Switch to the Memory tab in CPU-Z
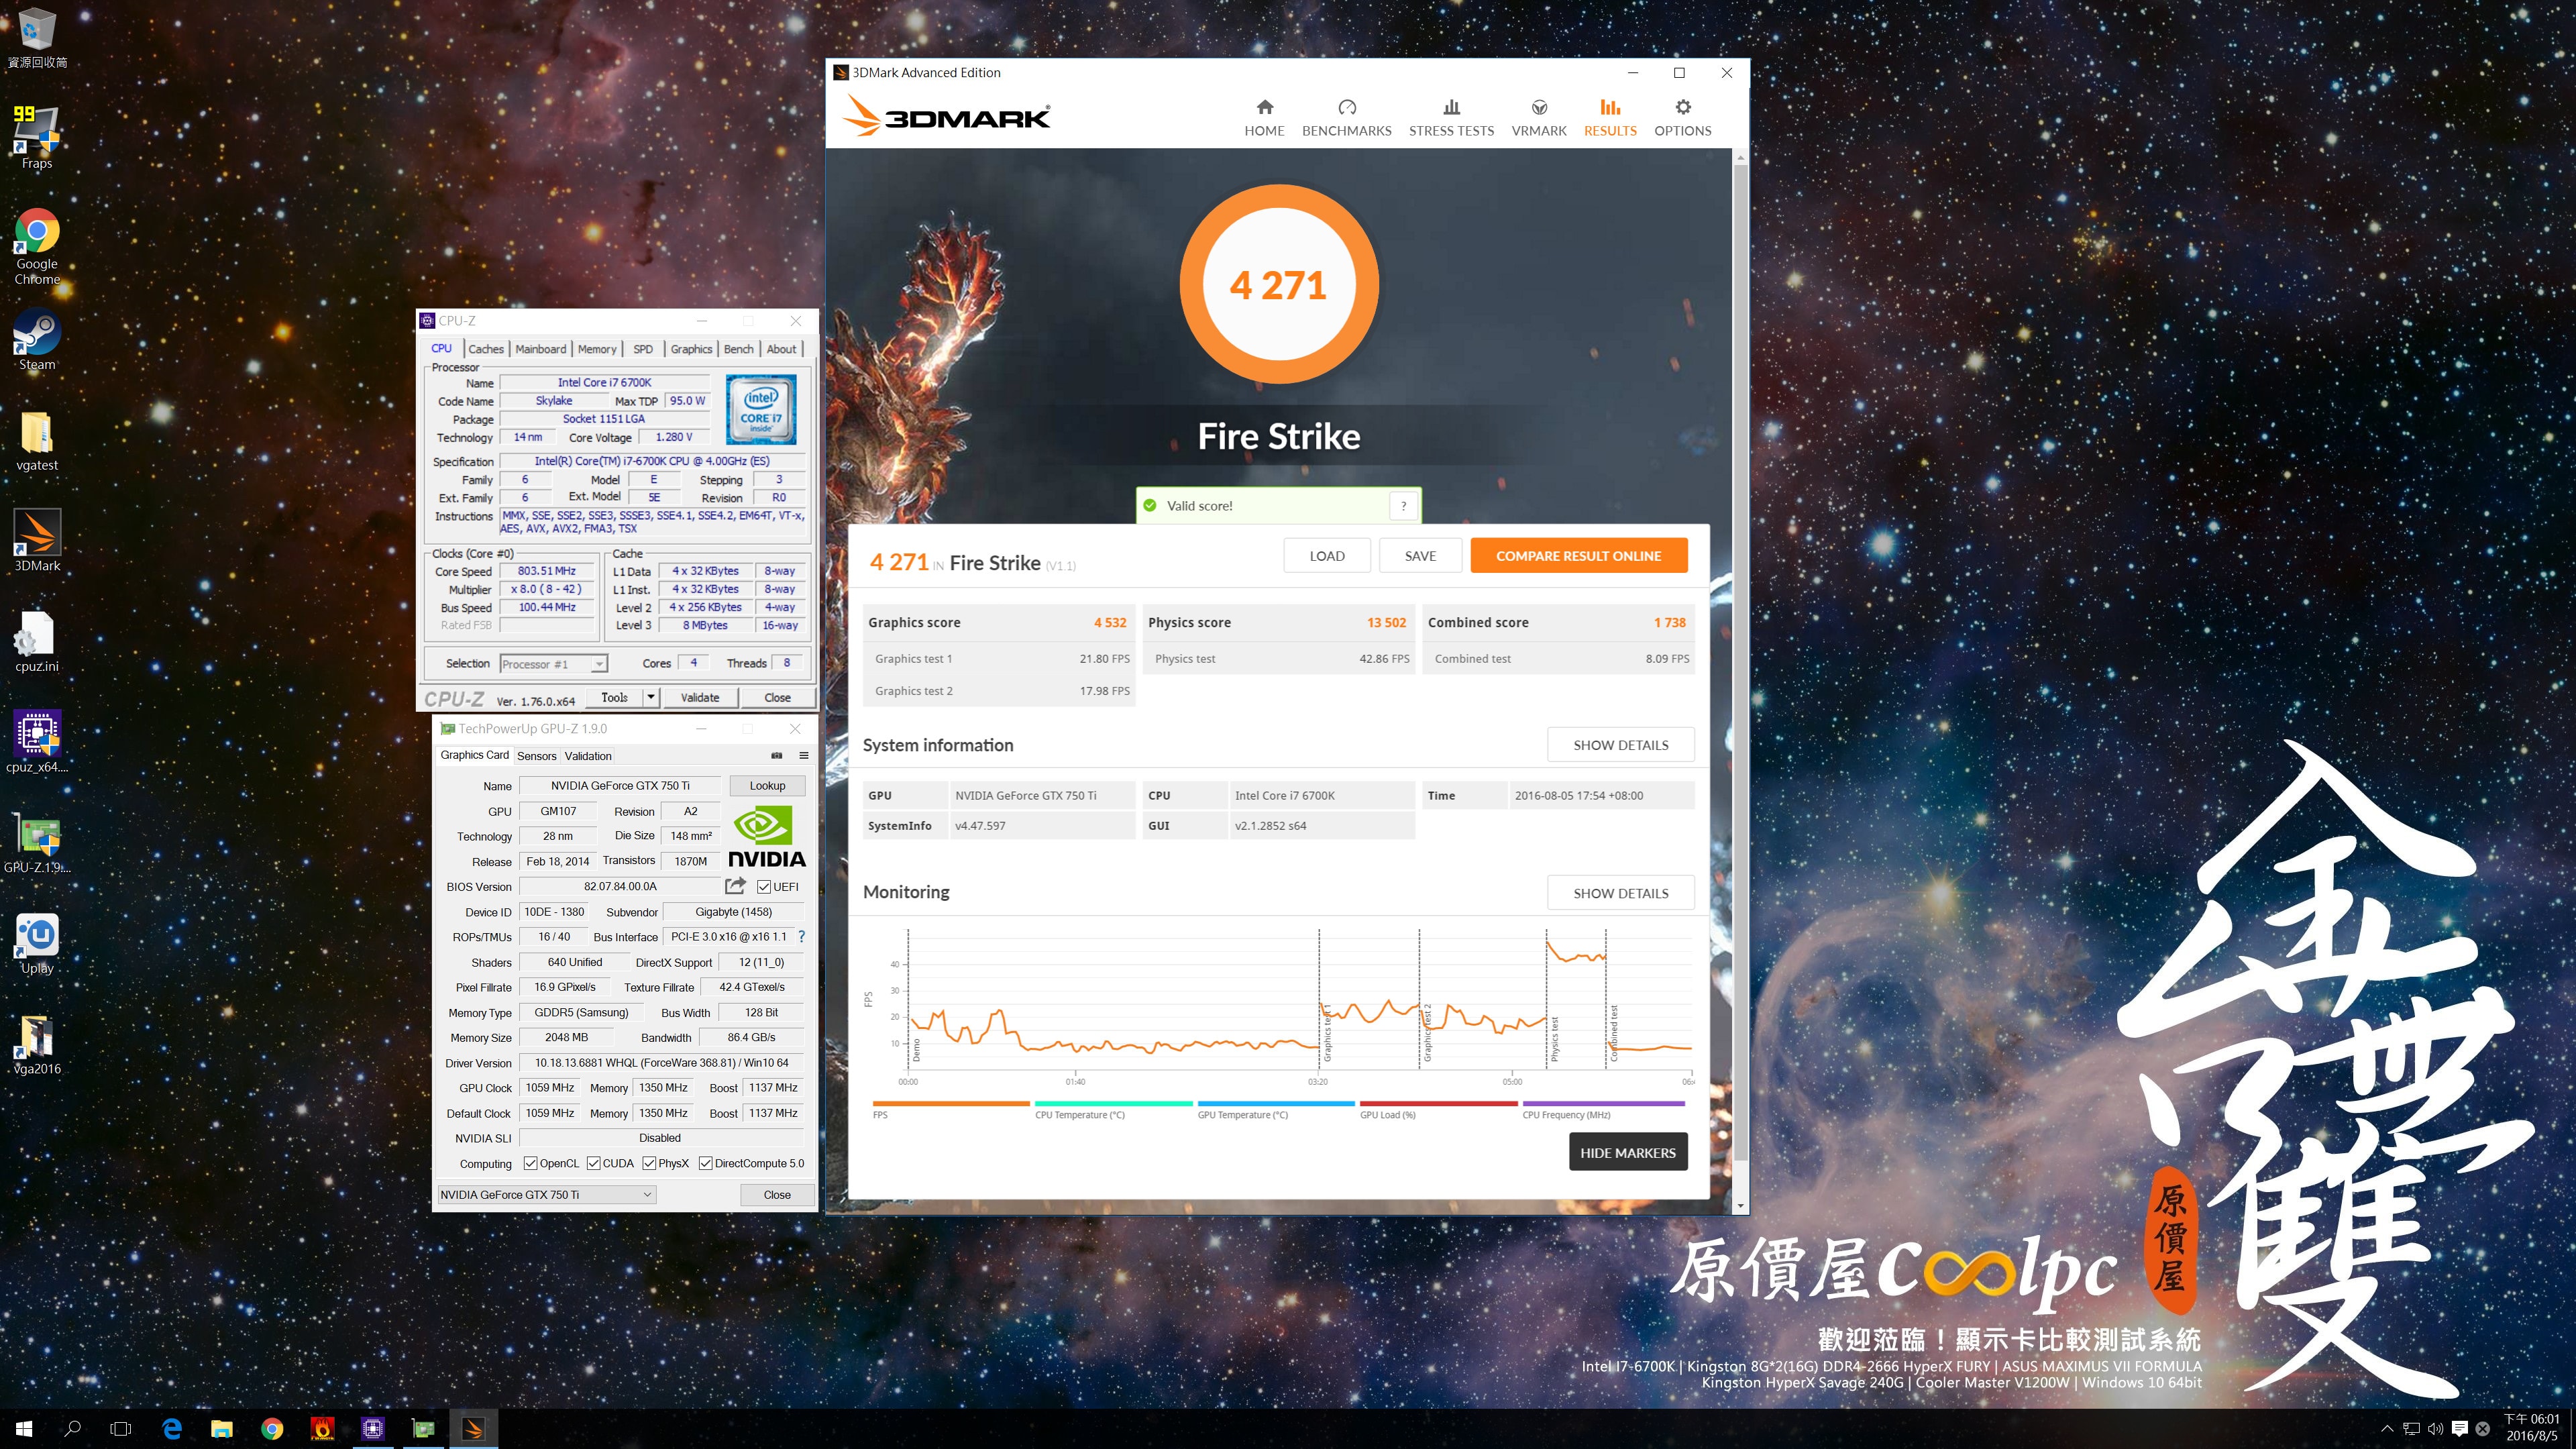This screenshot has width=2576, height=1449. tap(597, 349)
